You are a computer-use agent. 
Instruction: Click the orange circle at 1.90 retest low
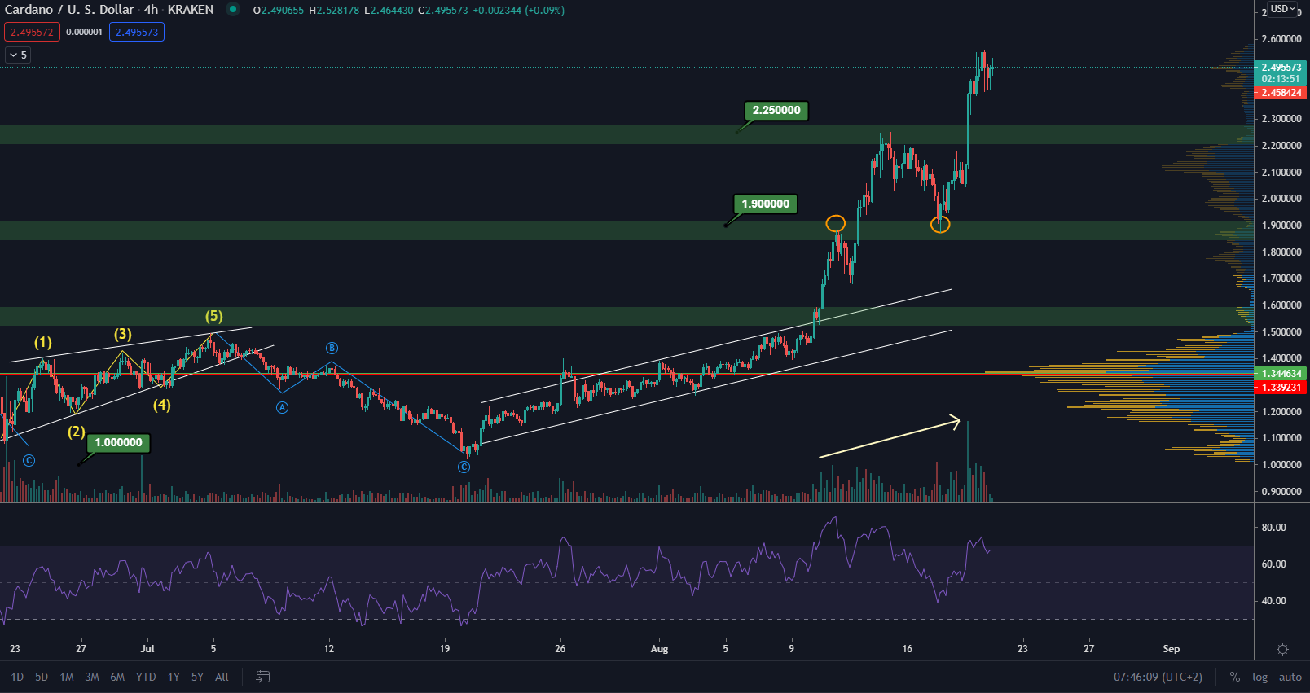940,225
